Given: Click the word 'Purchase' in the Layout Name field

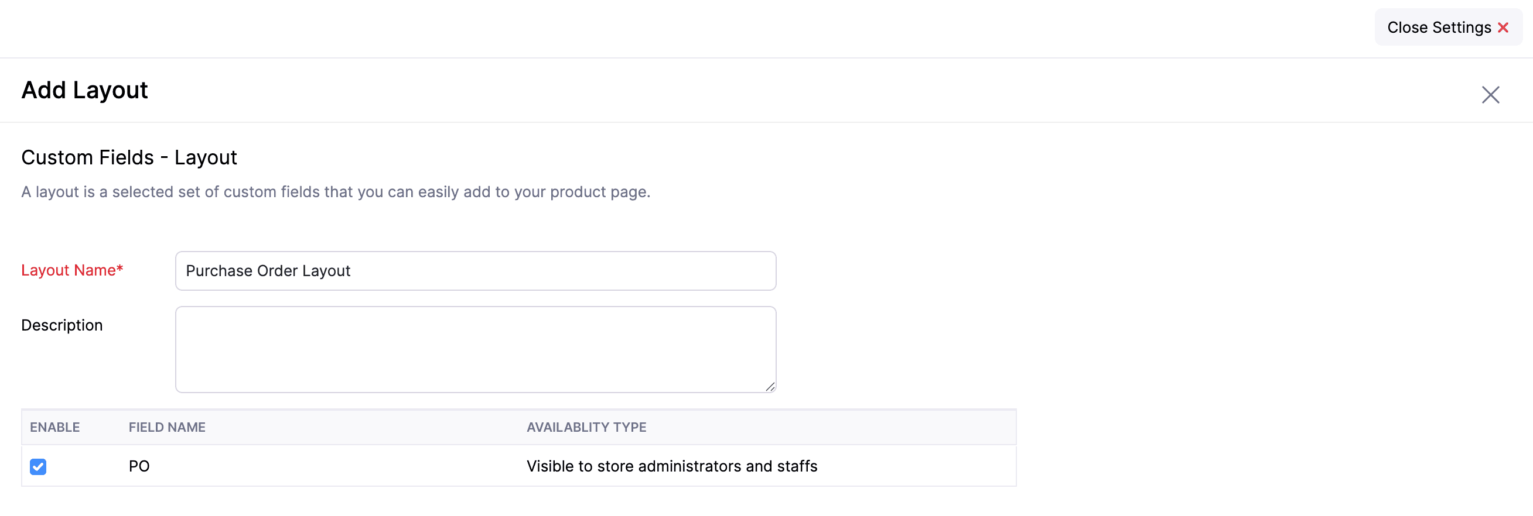Looking at the screenshot, I should [x=218, y=271].
